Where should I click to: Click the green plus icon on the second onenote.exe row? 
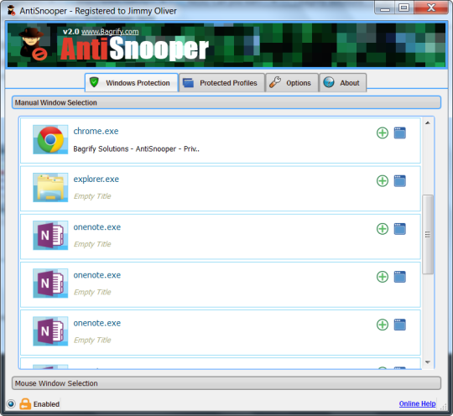[x=383, y=277]
